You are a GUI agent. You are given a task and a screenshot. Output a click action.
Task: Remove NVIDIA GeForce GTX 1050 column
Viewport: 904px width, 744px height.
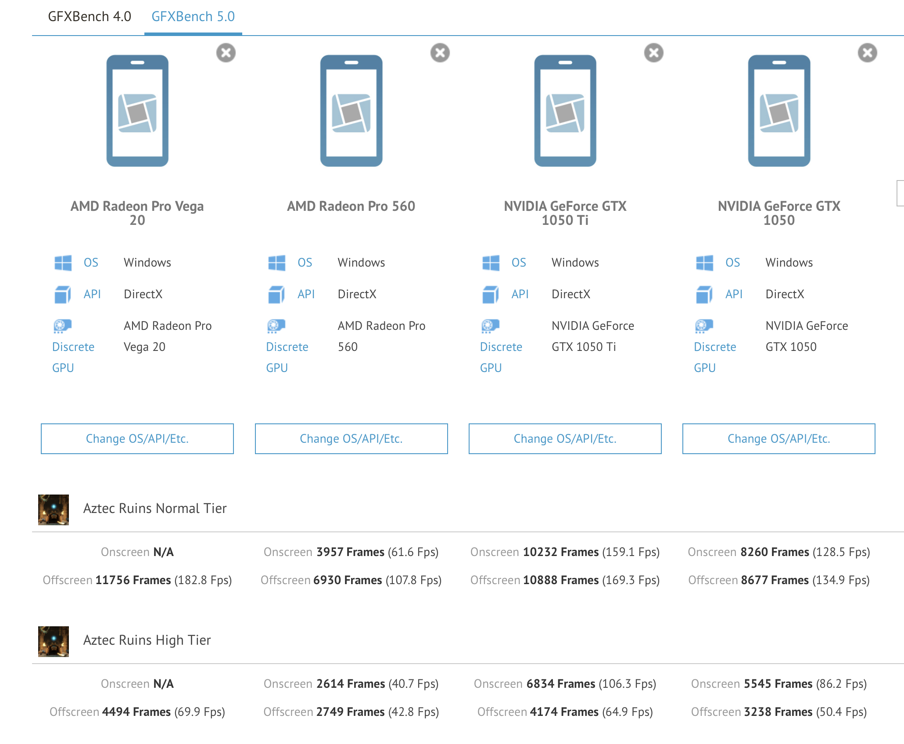tap(868, 53)
